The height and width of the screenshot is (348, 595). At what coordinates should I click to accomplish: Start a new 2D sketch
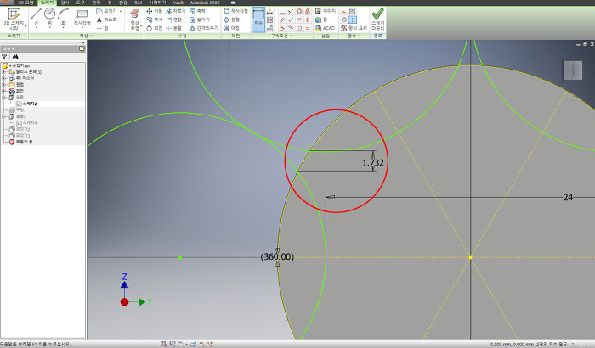[14, 19]
